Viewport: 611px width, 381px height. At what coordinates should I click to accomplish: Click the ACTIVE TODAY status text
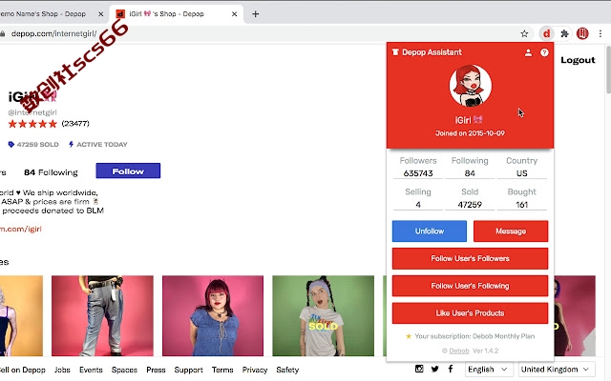[x=98, y=144]
